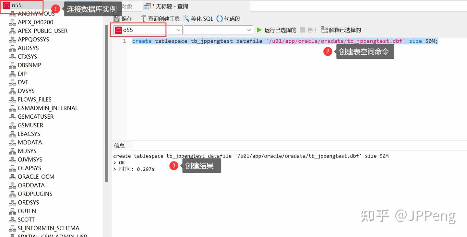Select the SCOTT schema
Image resolution: width=467 pixels, height=237 pixels.
point(25,219)
